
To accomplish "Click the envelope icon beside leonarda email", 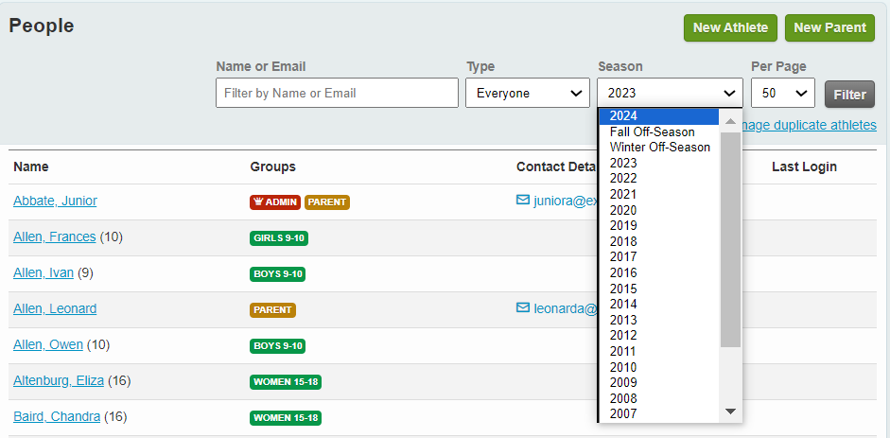I will tap(522, 308).
